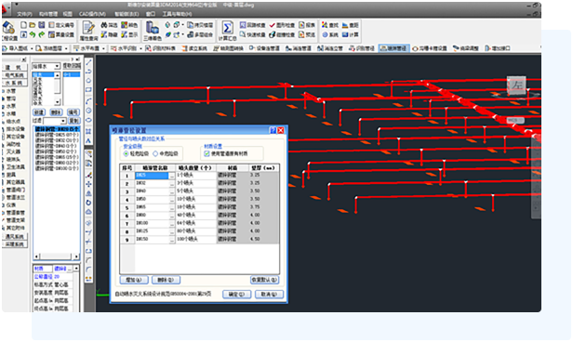Open the 窗口 menu
This screenshot has height=342, width=573.
pos(150,14)
